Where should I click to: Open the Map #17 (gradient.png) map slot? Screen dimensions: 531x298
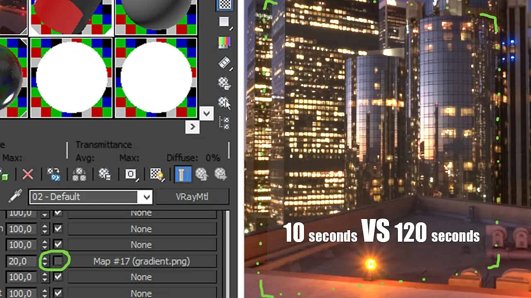[142, 261]
